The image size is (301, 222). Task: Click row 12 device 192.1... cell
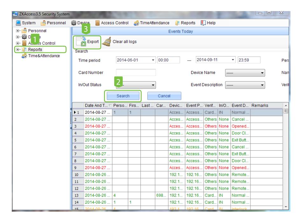coord(177,188)
